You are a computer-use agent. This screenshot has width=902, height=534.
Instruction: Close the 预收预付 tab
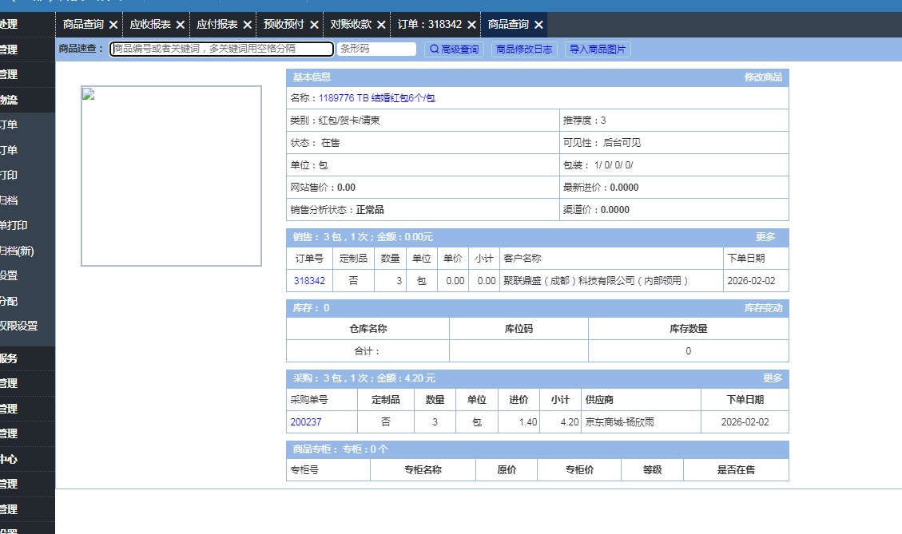click(314, 25)
